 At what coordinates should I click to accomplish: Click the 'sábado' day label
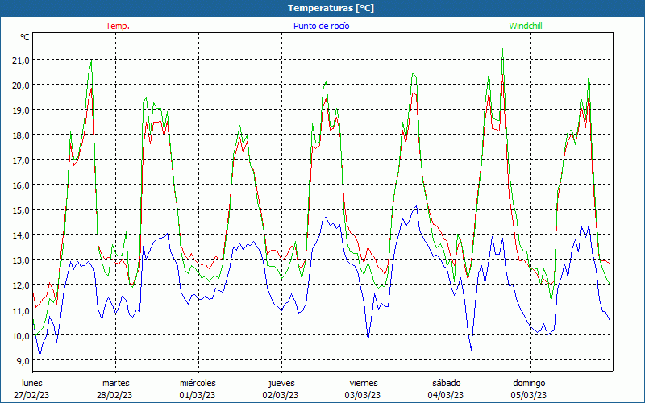pyautogui.click(x=447, y=383)
